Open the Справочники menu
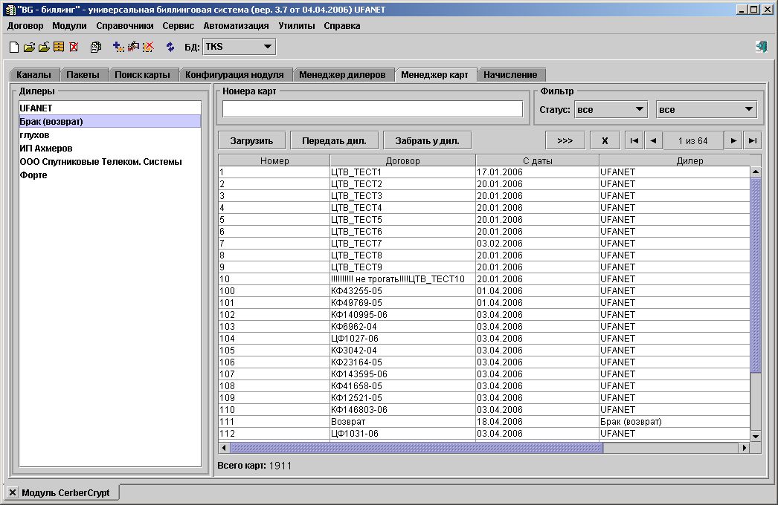Viewport: 778px width, 505px height. pyautogui.click(x=125, y=25)
